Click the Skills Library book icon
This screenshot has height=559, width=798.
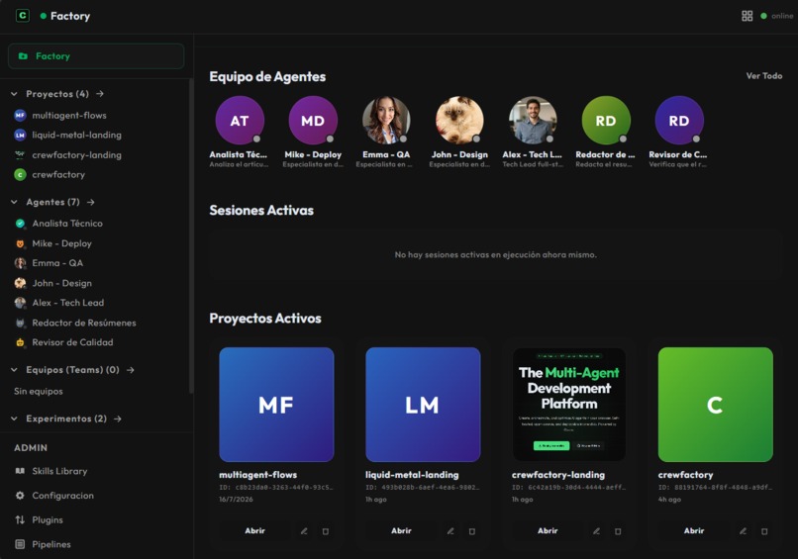coord(20,471)
